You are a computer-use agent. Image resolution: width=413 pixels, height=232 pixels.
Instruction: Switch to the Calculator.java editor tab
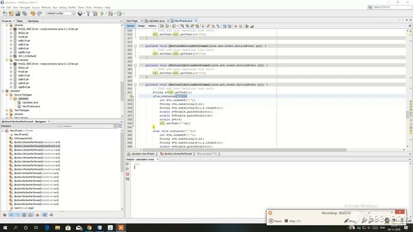coord(156,21)
